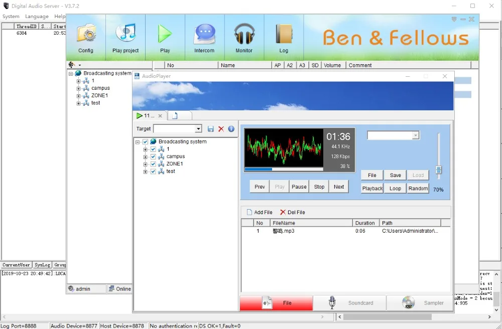Adjust the 70% volume slider
This screenshot has height=329, width=502.
438,171
